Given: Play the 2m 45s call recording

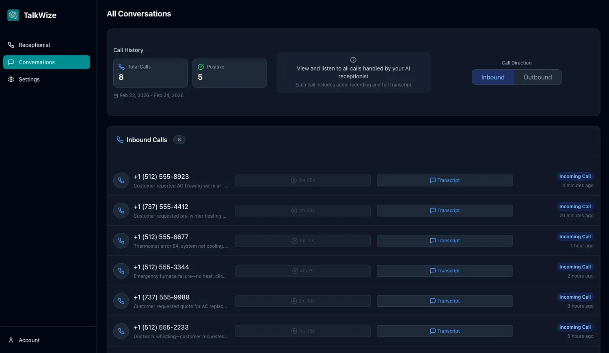Looking at the screenshot, I should 302,180.
